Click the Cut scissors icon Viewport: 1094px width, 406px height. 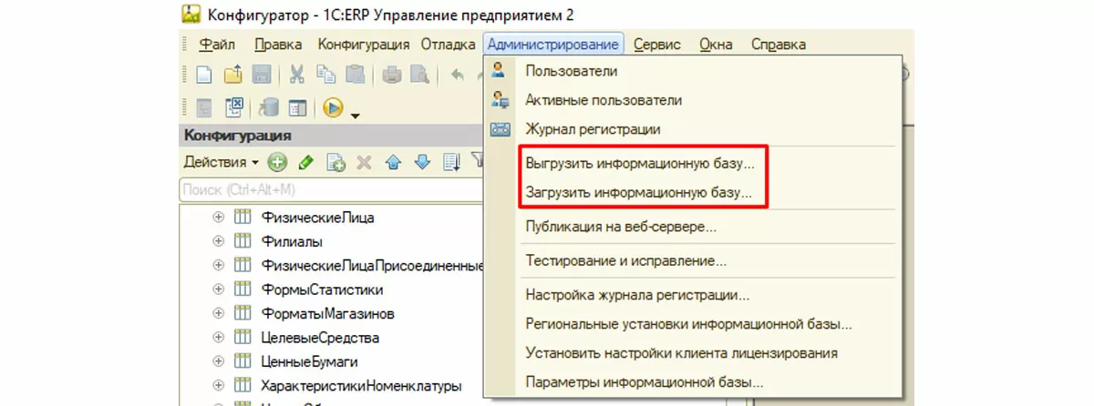point(298,76)
